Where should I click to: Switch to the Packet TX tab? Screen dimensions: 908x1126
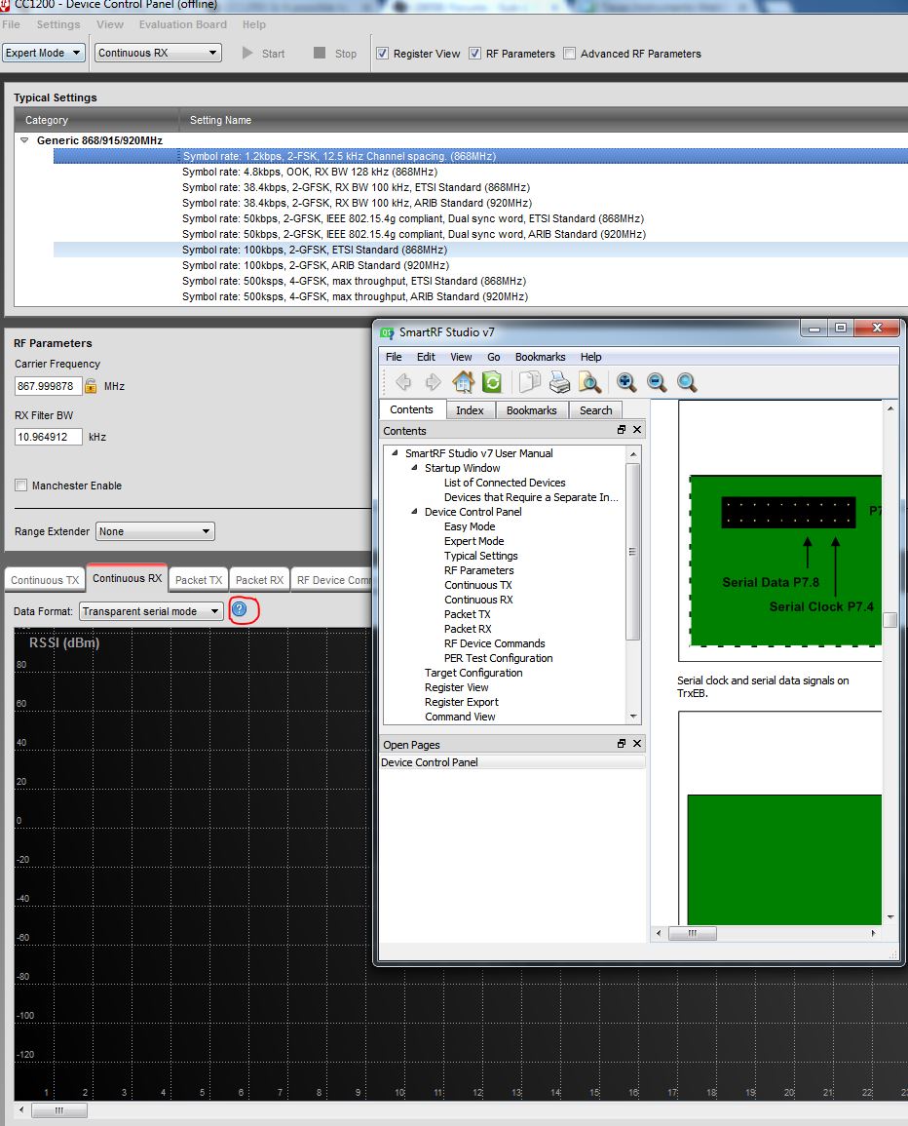click(x=199, y=580)
